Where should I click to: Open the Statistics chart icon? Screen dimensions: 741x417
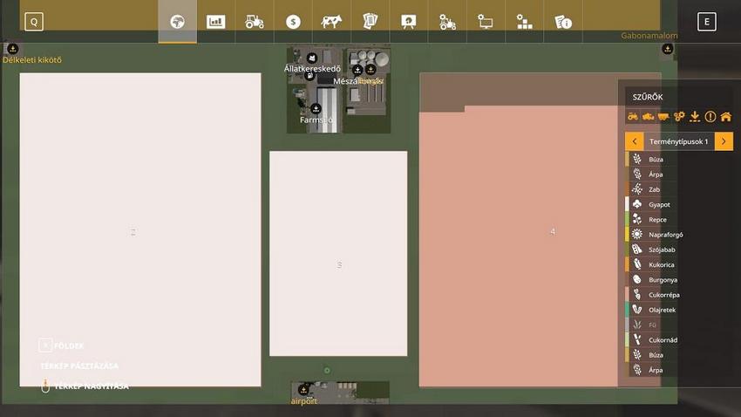[215, 22]
